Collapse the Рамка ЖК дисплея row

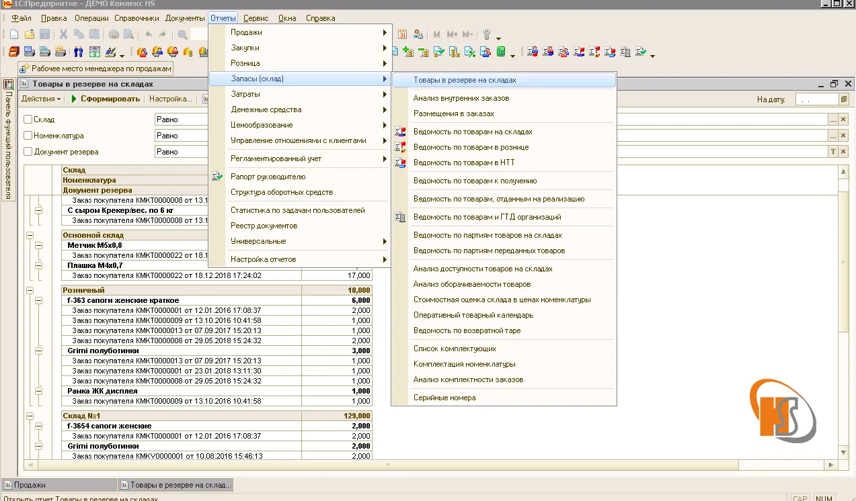pyautogui.click(x=38, y=391)
